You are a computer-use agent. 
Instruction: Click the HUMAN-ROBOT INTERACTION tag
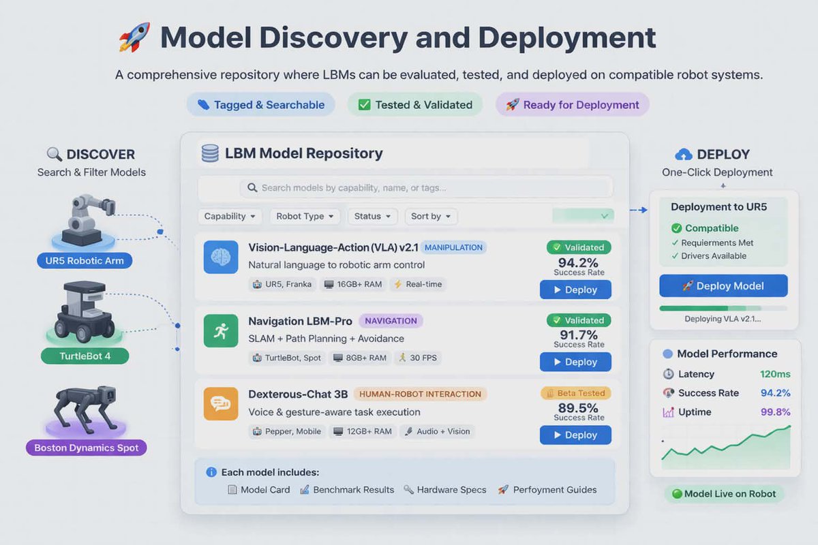tap(420, 394)
